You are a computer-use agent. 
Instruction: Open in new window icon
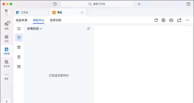179,20
